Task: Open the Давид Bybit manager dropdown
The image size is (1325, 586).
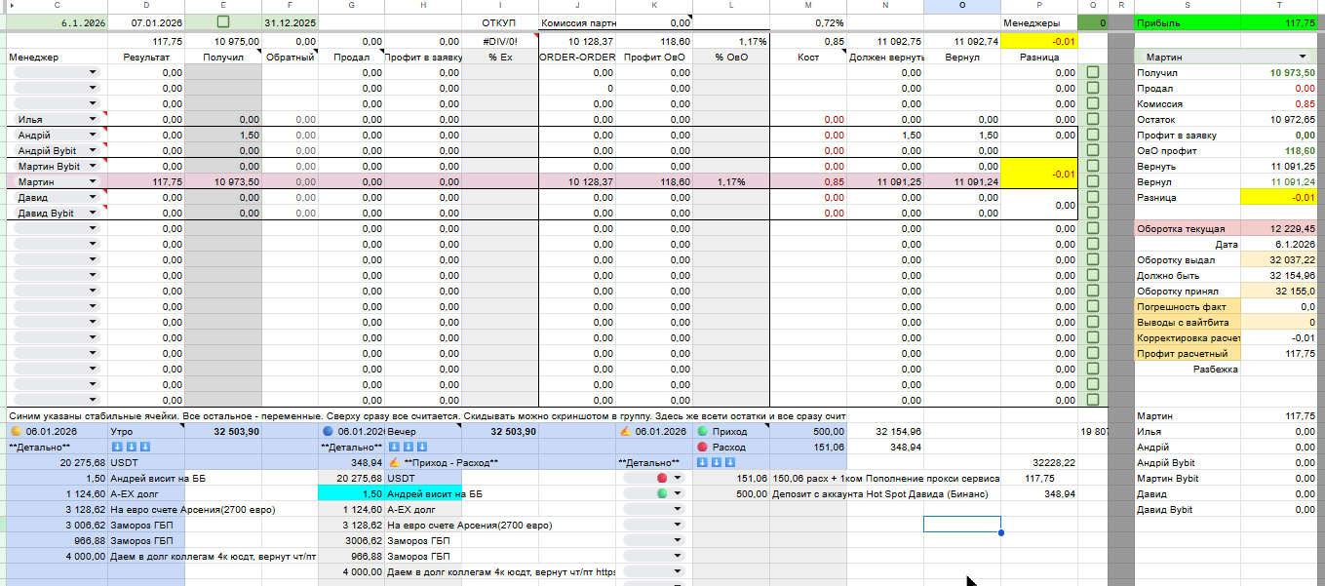Action: pos(93,213)
